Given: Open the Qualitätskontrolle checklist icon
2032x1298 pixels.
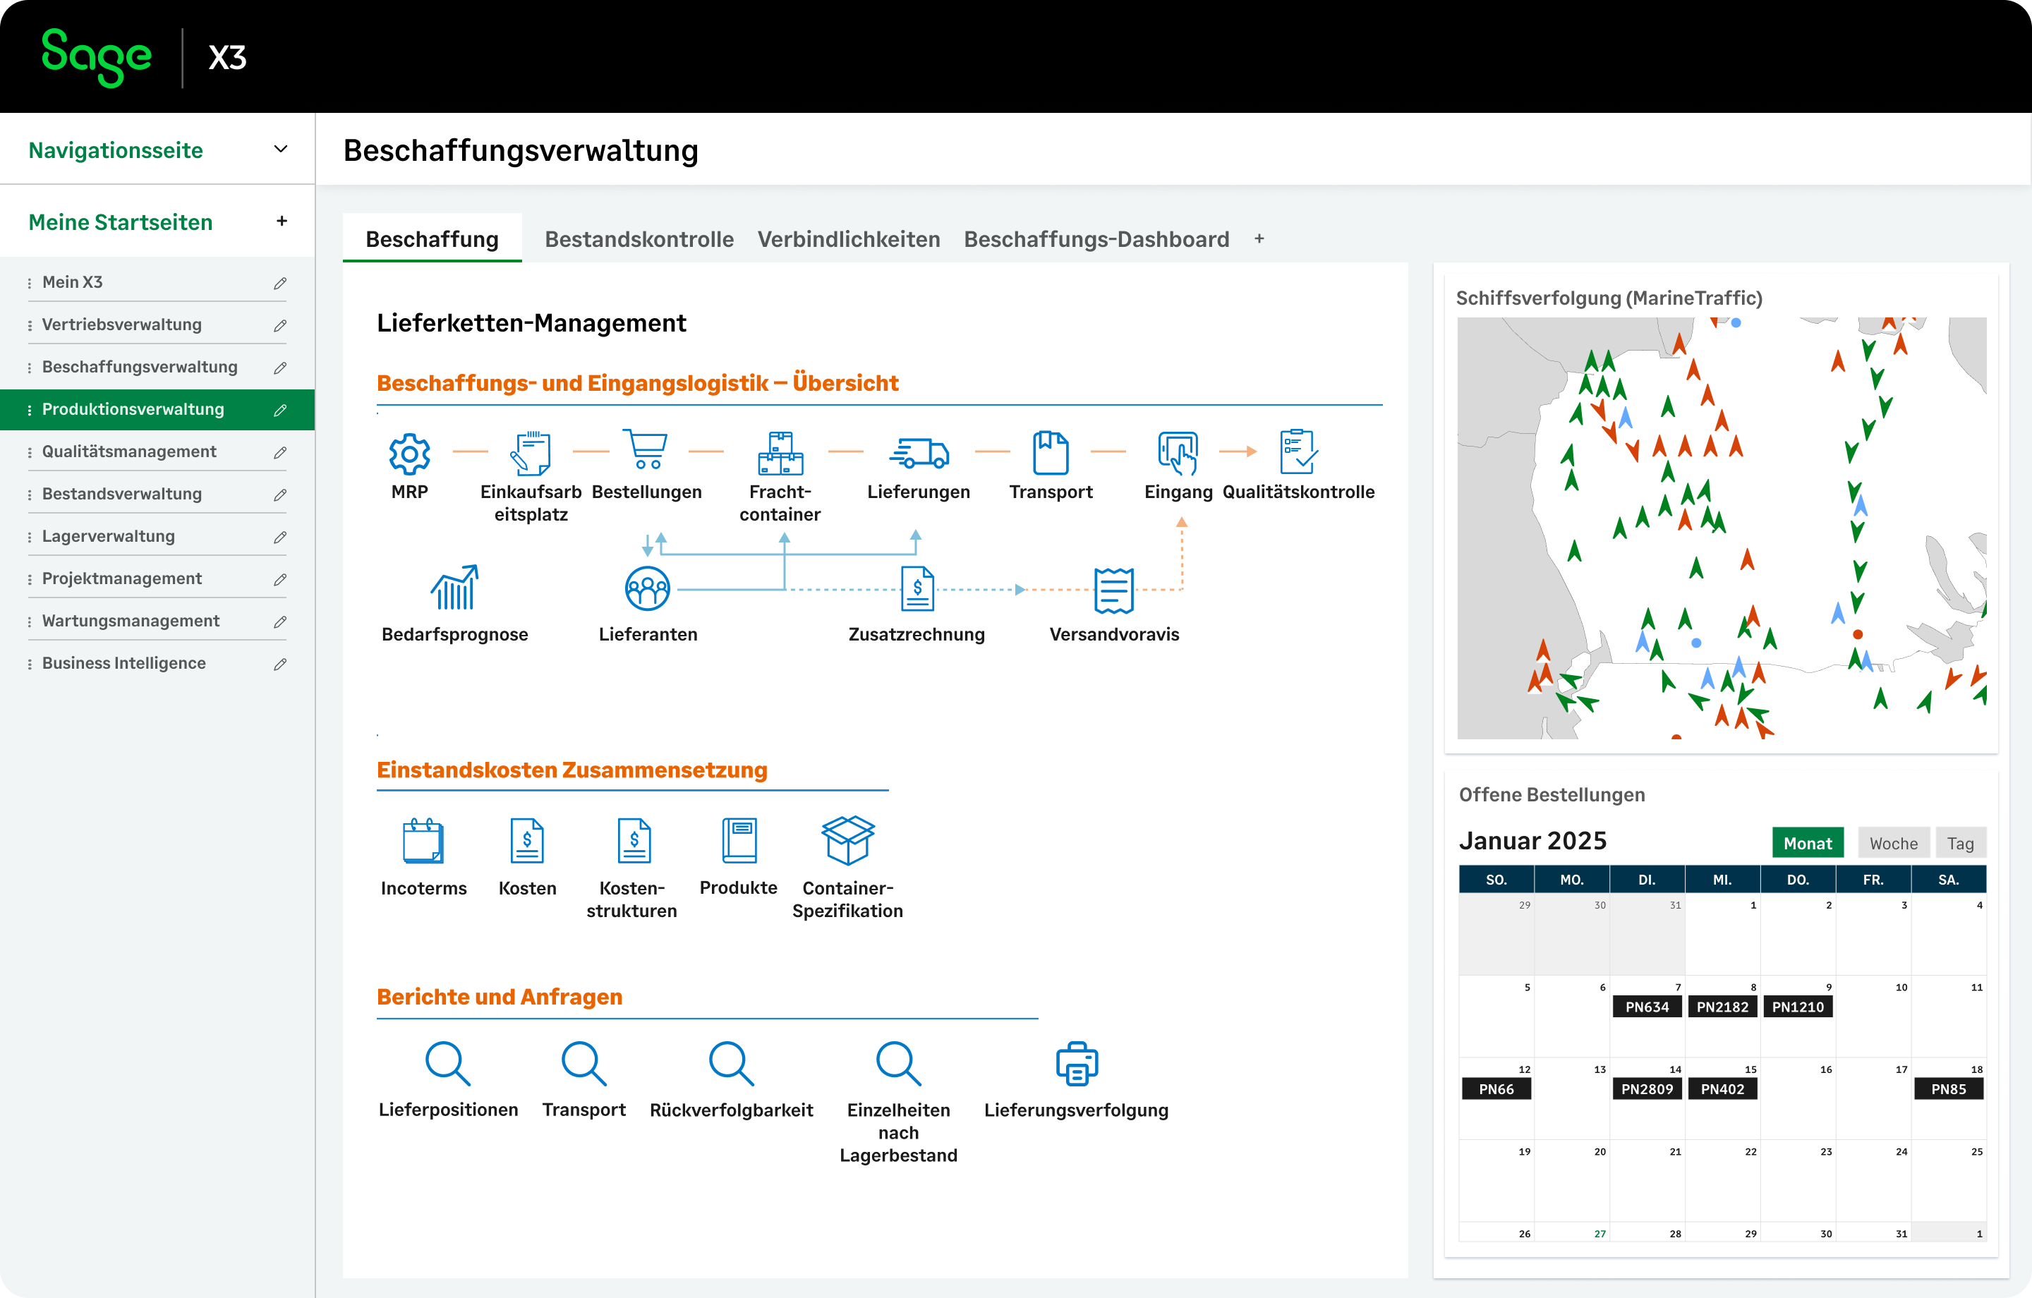Looking at the screenshot, I should coord(1298,451).
